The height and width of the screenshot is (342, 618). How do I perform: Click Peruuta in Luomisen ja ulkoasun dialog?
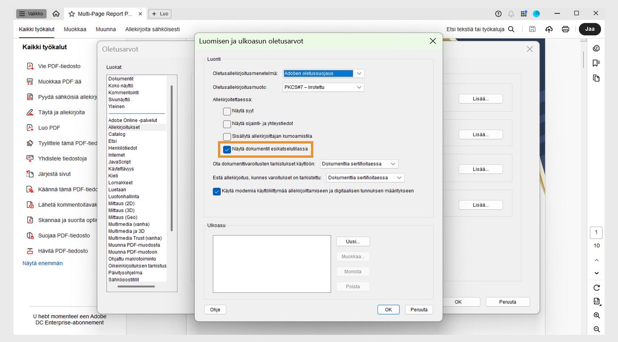coord(419,310)
